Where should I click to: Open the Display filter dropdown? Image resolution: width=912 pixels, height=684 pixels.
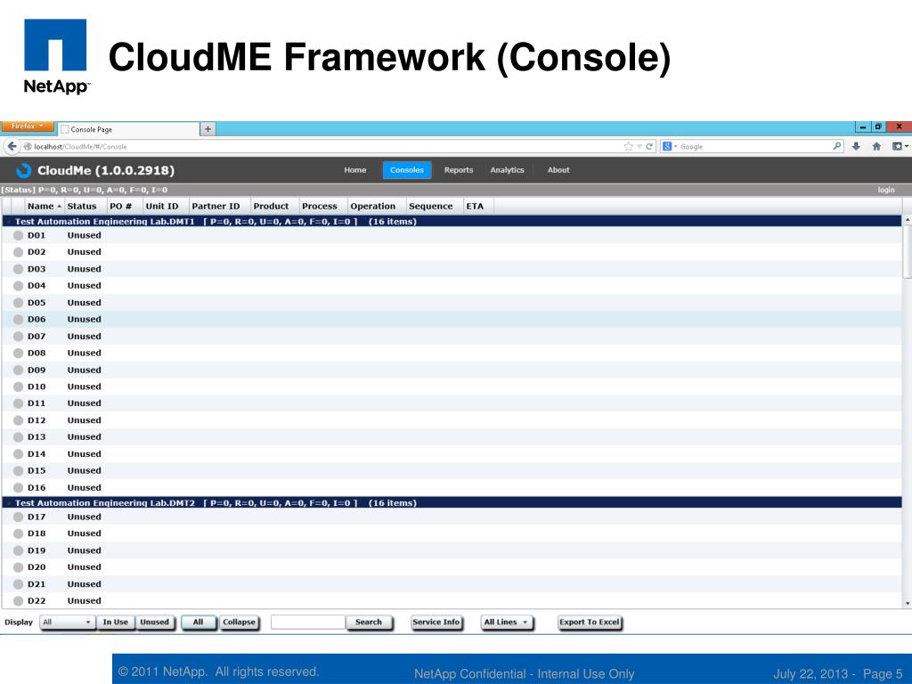tap(67, 623)
